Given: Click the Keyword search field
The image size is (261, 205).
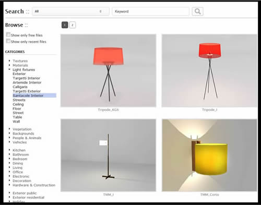Looking at the screenshot, I should 150,11.
